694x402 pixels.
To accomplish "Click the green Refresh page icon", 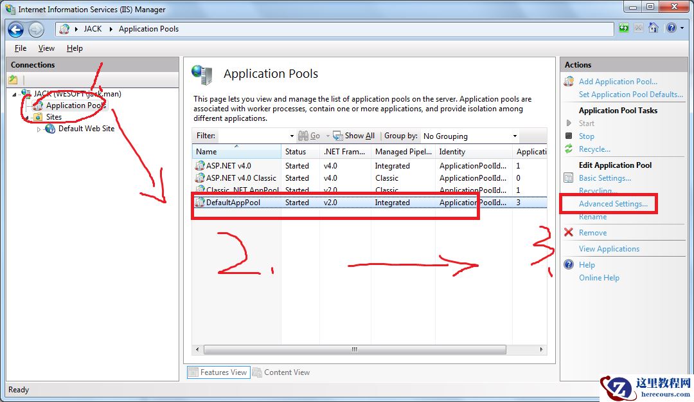I will click(623, 28).
